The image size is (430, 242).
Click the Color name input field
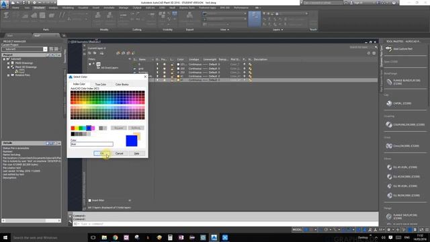point(92,144)
